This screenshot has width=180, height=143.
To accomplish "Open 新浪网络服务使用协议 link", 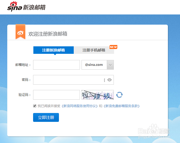I will (x=80, y=106).
